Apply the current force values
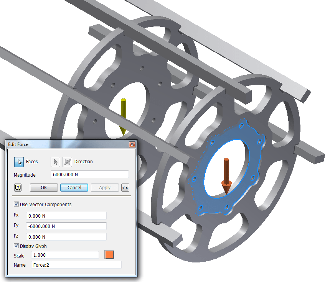This screenshot has width=330, height=282. 105,187
